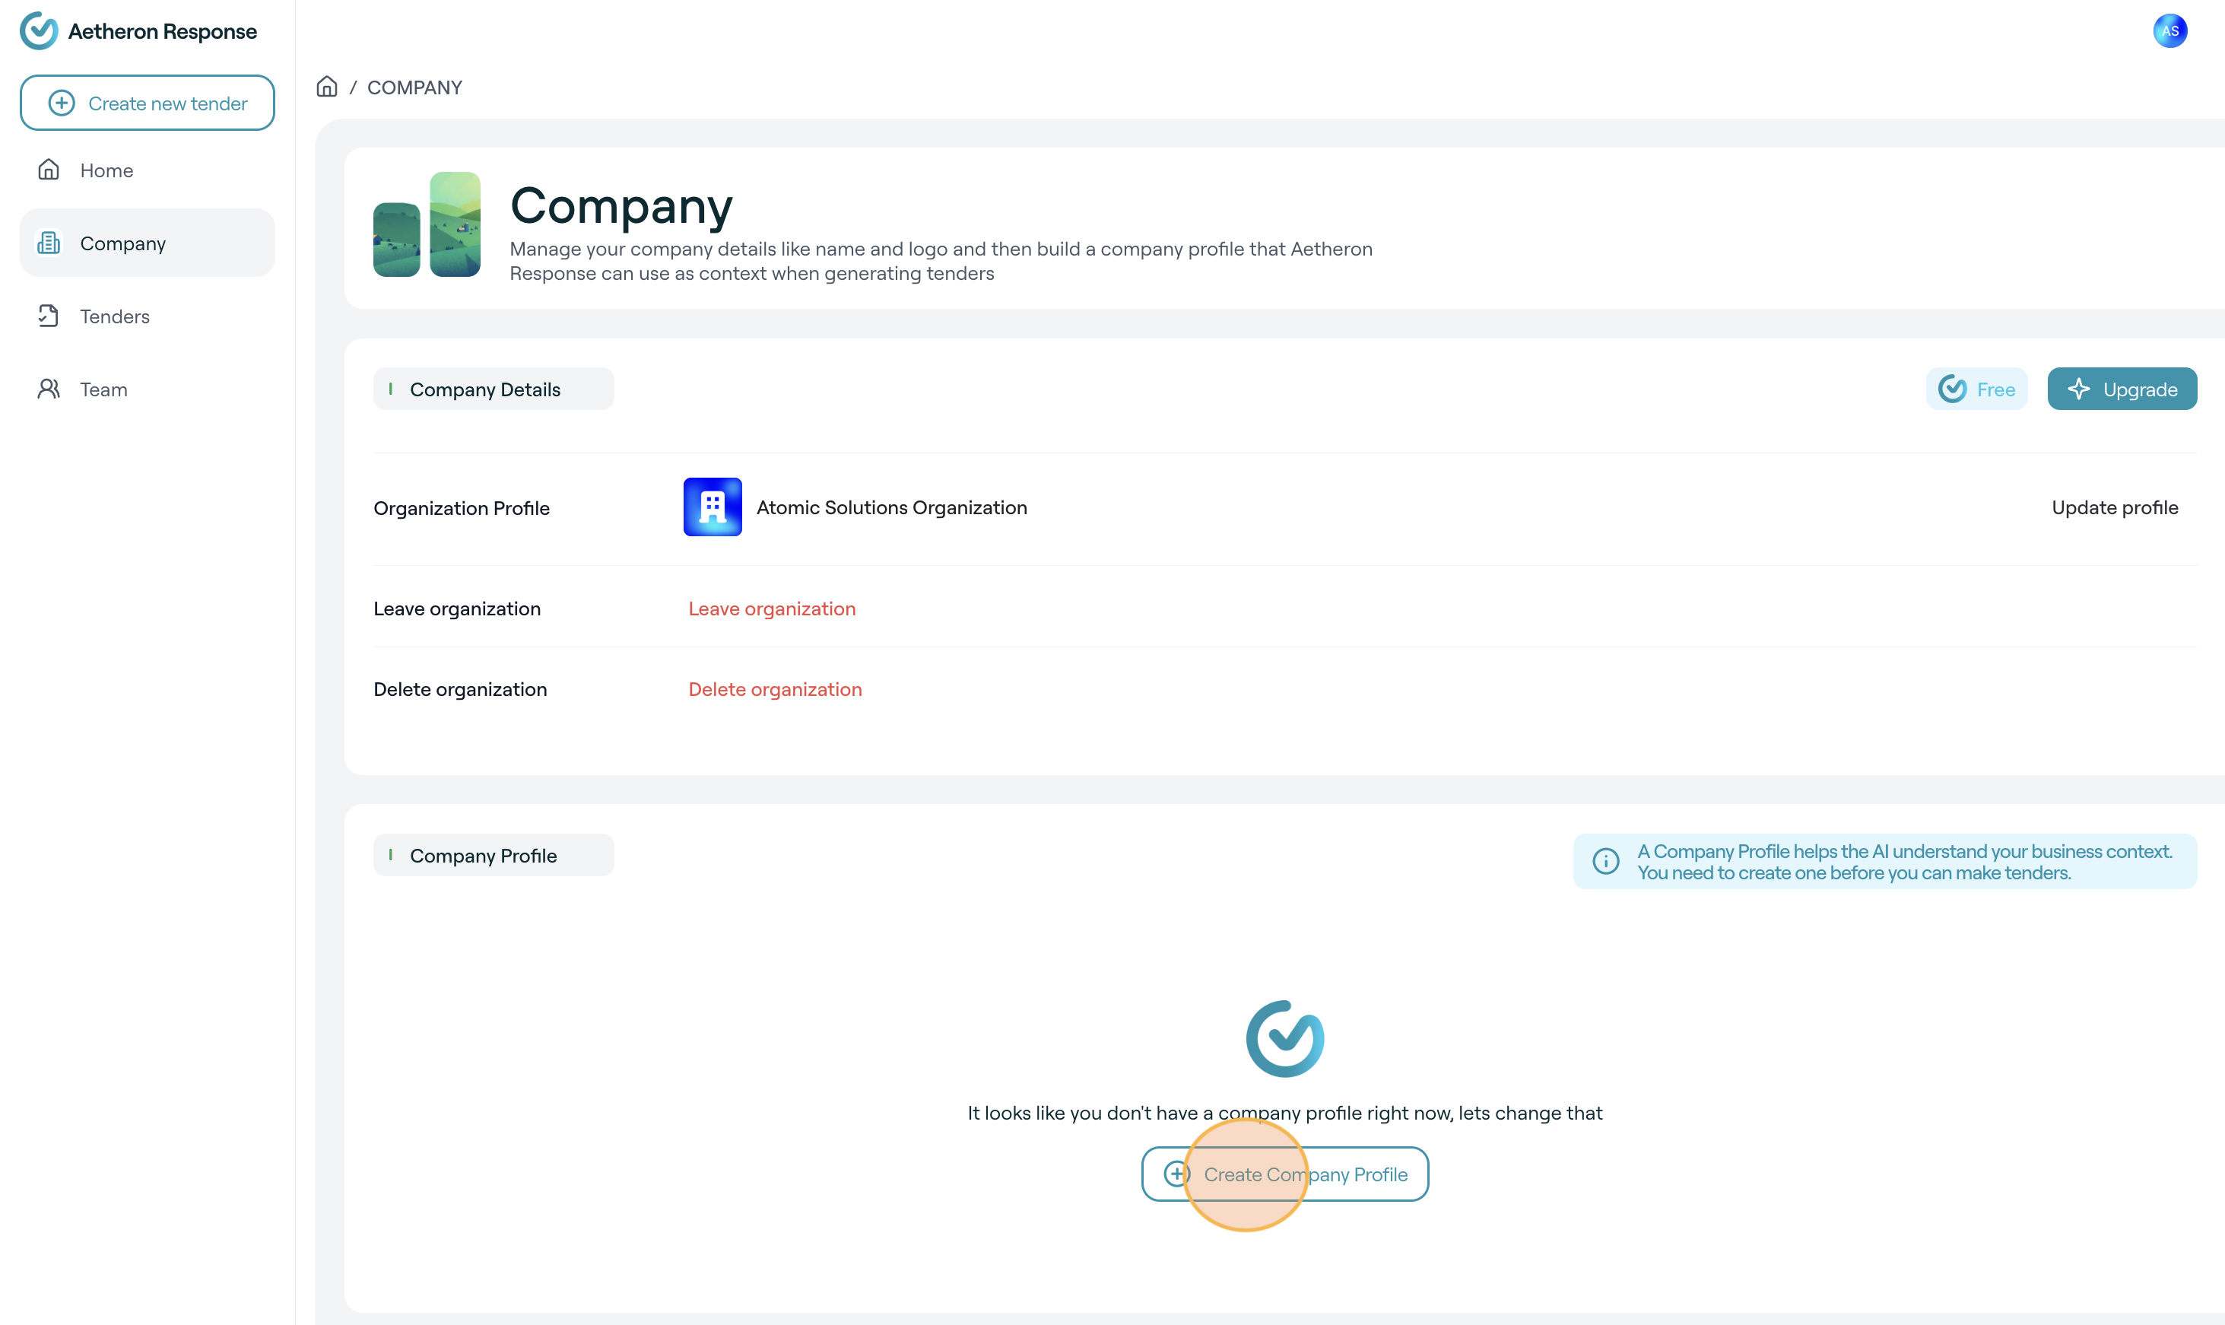Click the Free plan badge
Screen dimensions: 2225x1325
[1976, 389]
